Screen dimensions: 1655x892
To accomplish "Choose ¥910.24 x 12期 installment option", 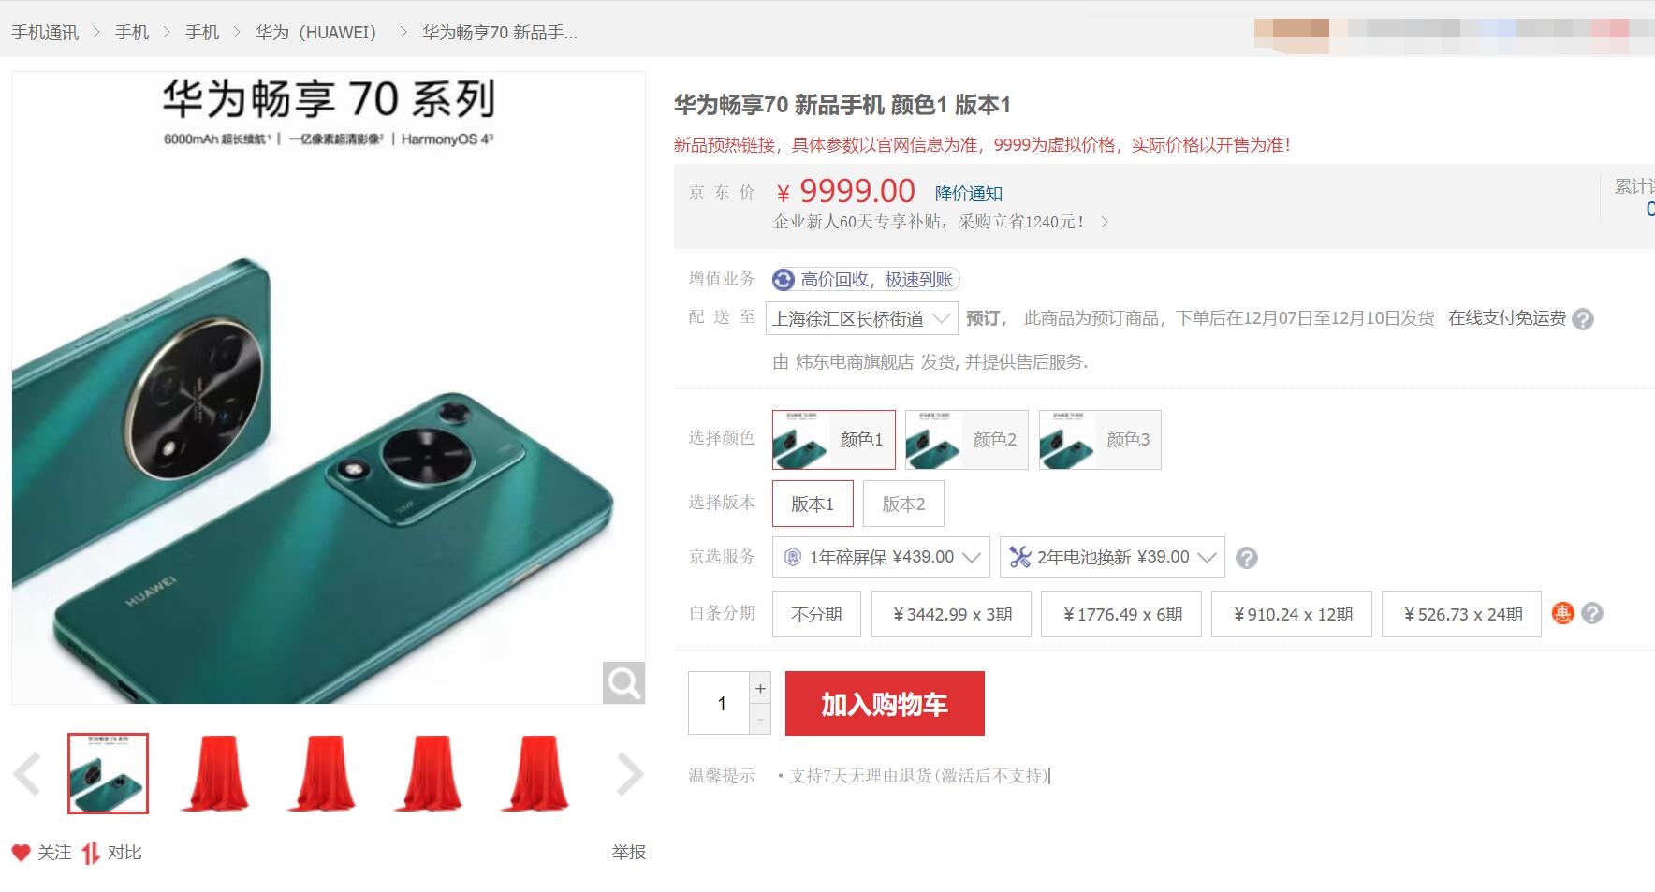I will 1292,614.
